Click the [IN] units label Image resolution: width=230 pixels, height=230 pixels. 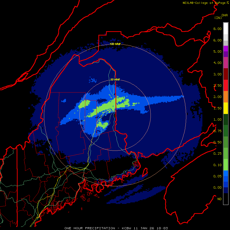[218, 18]
